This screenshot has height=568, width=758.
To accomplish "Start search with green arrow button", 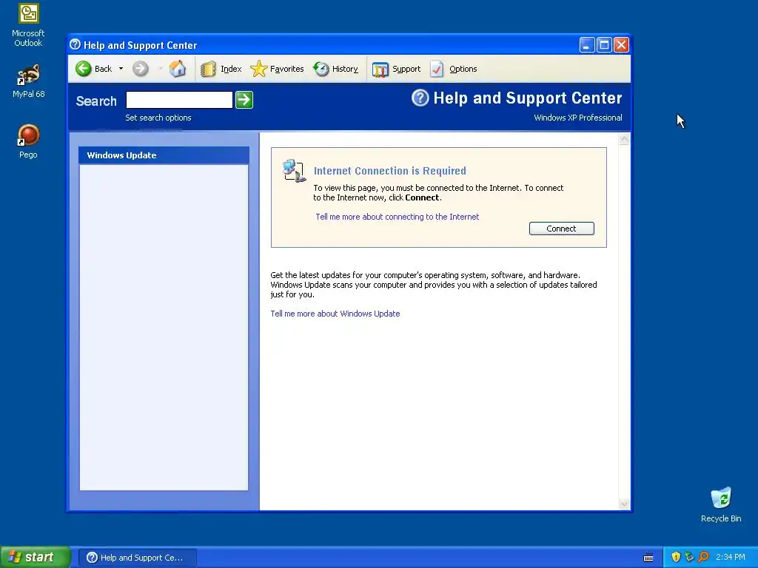I will [x=244, y=100].
